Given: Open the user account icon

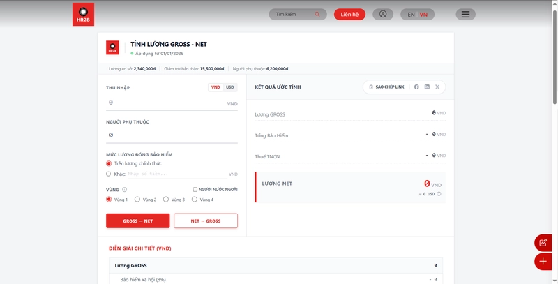Looking at the screenshot, I should 383,14.
